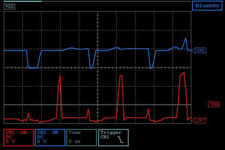Screen dimensions: 225x150
Task: Click the 5 us time value
Action: point(75,141)
